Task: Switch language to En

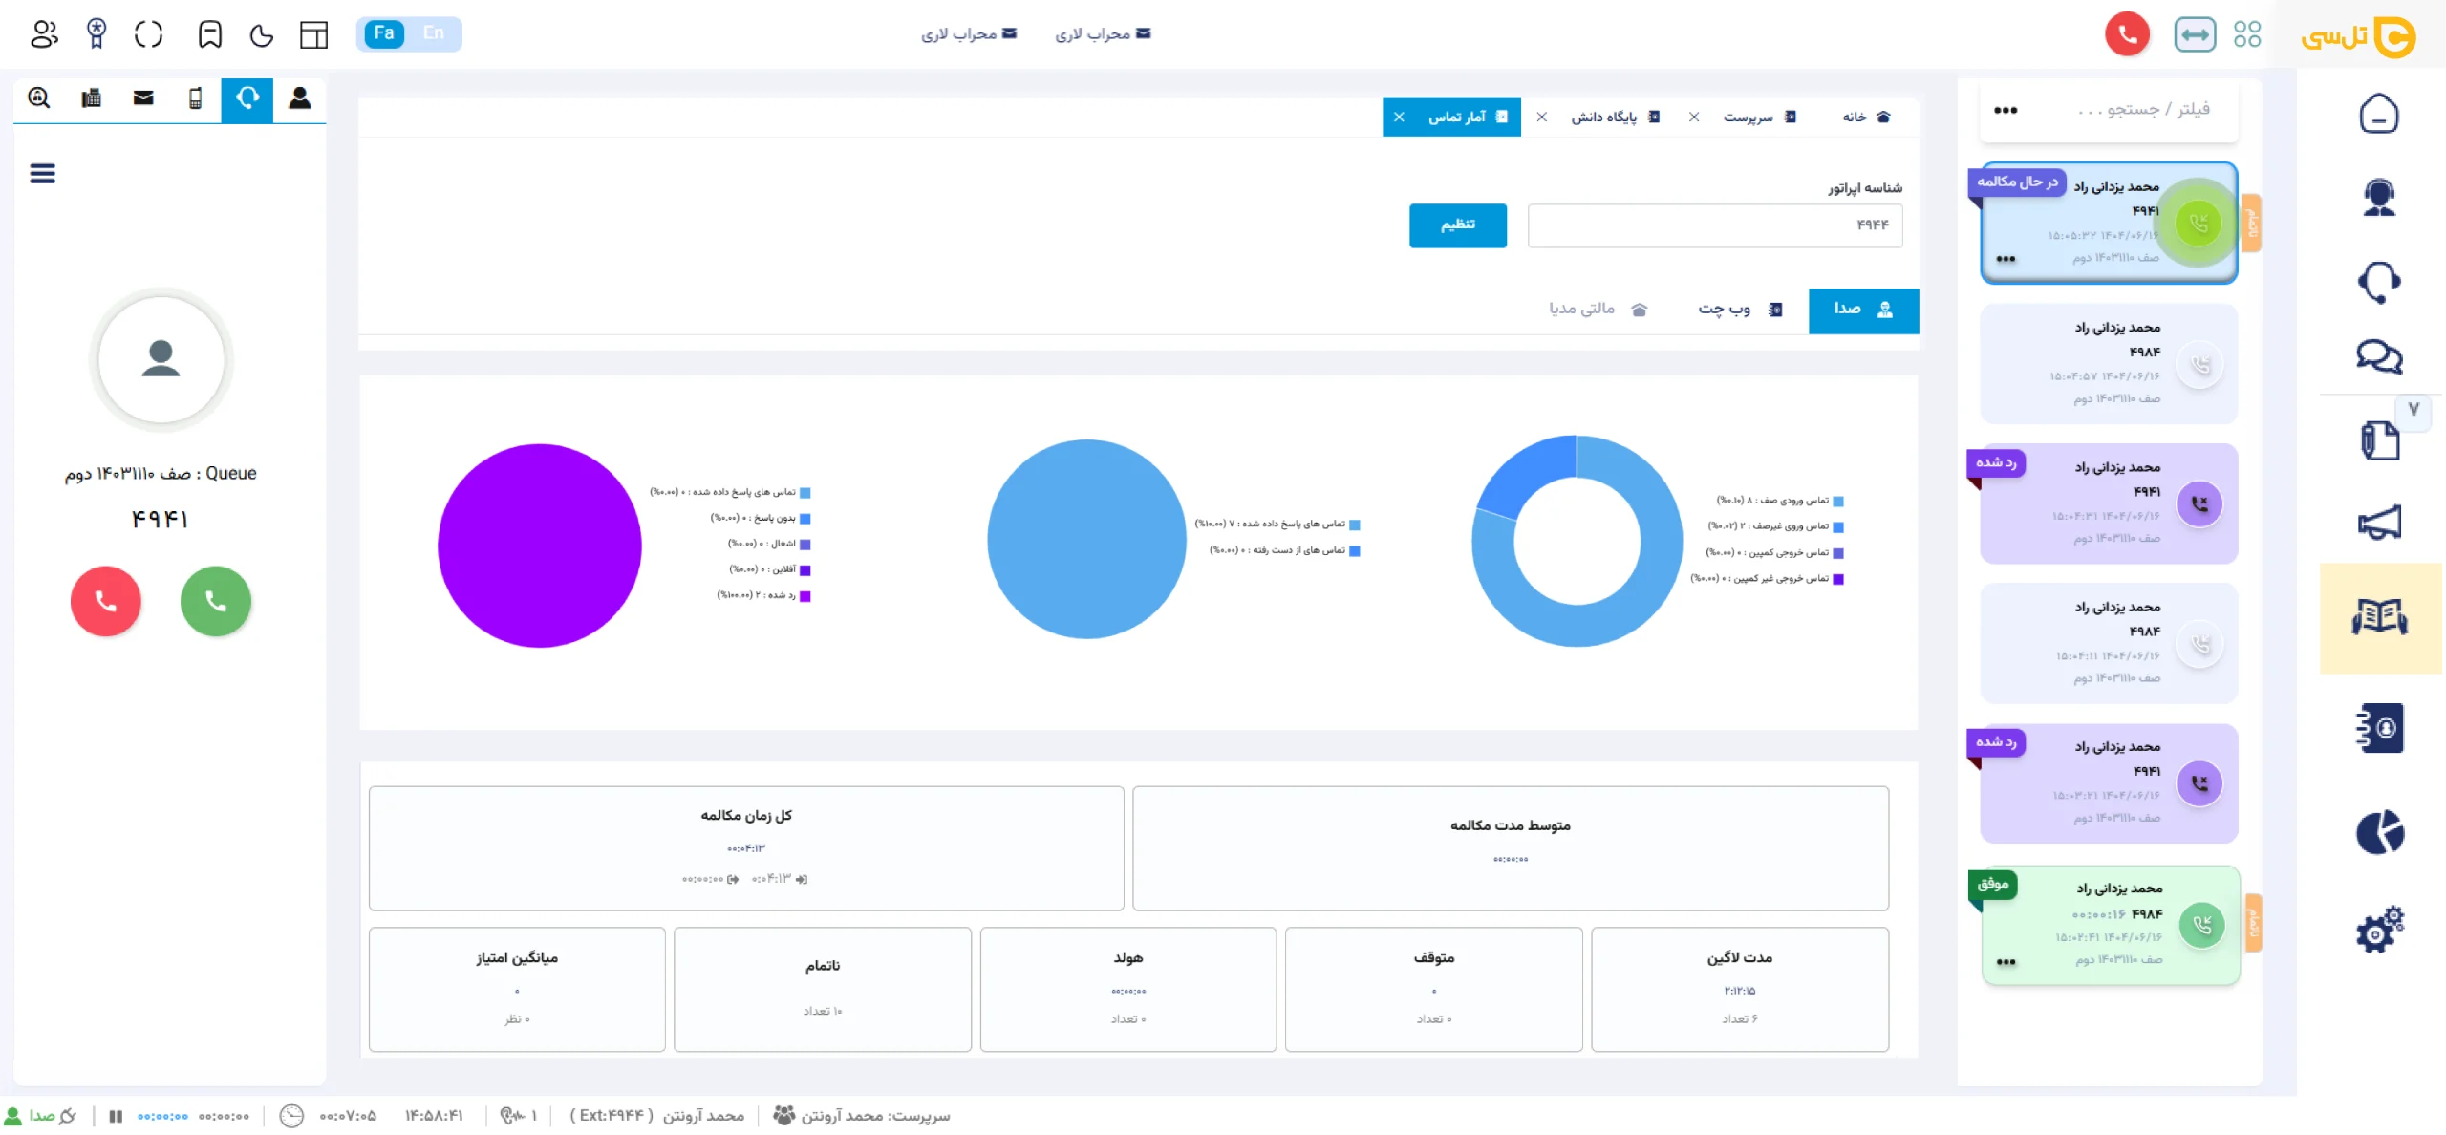Action: (x=434, y=33)
